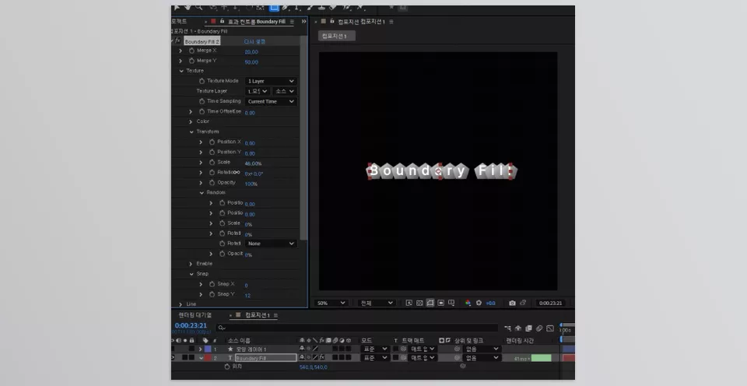The image size is (747, 386).
Task: Click the snapshot camera icon in viewer
Action: [512, 303]
